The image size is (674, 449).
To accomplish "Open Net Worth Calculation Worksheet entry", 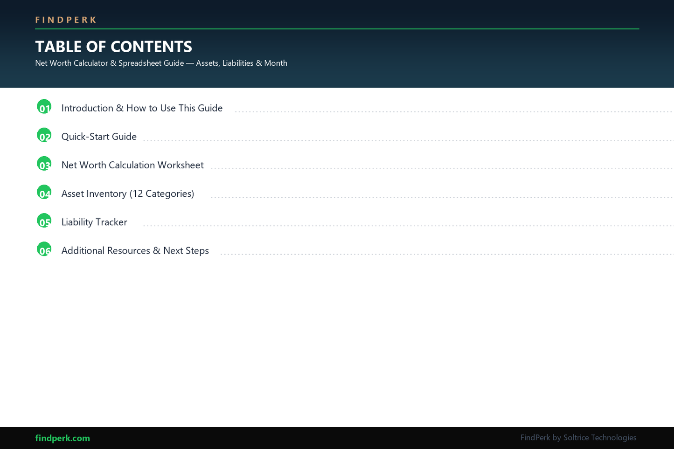I will click(132, 165).
